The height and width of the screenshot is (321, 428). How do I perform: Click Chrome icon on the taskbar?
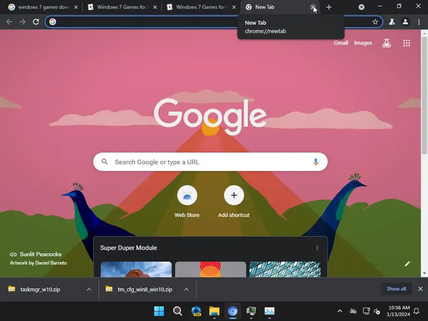pyautogui.click(x=232, y=311)
